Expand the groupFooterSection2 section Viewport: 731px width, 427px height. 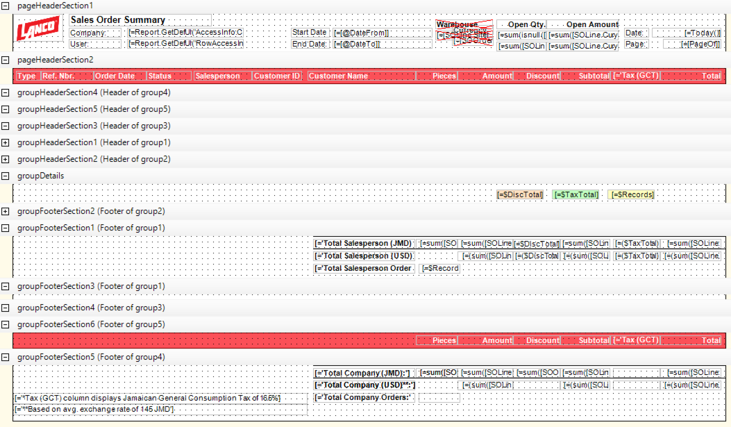click(x=6, y=212)
